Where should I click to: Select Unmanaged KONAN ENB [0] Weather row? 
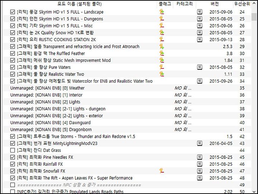[127, 88]
